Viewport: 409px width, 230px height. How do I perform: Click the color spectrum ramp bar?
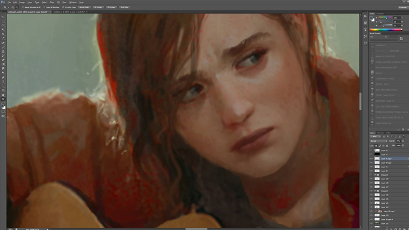click(x=386, y=30)
